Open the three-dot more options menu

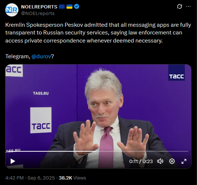(188, 6)
